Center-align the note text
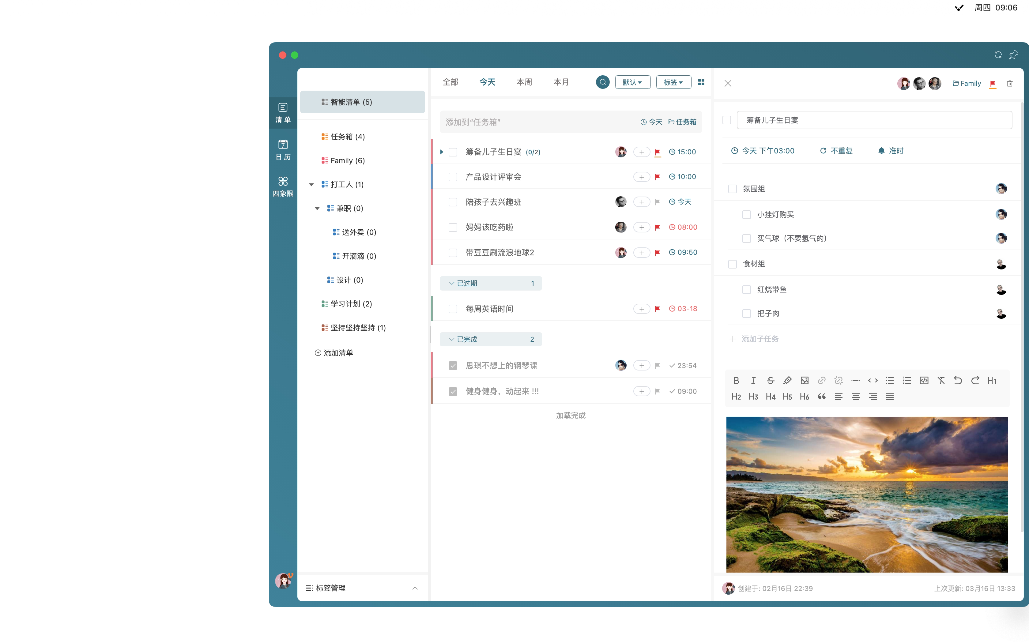Screen dimensions: 1029x643 click(856, 397)
